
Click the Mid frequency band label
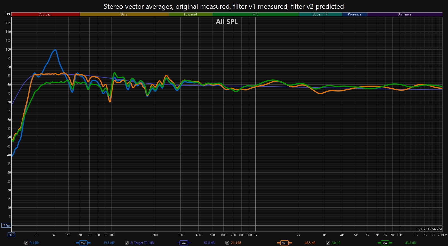tap(255, 14)
